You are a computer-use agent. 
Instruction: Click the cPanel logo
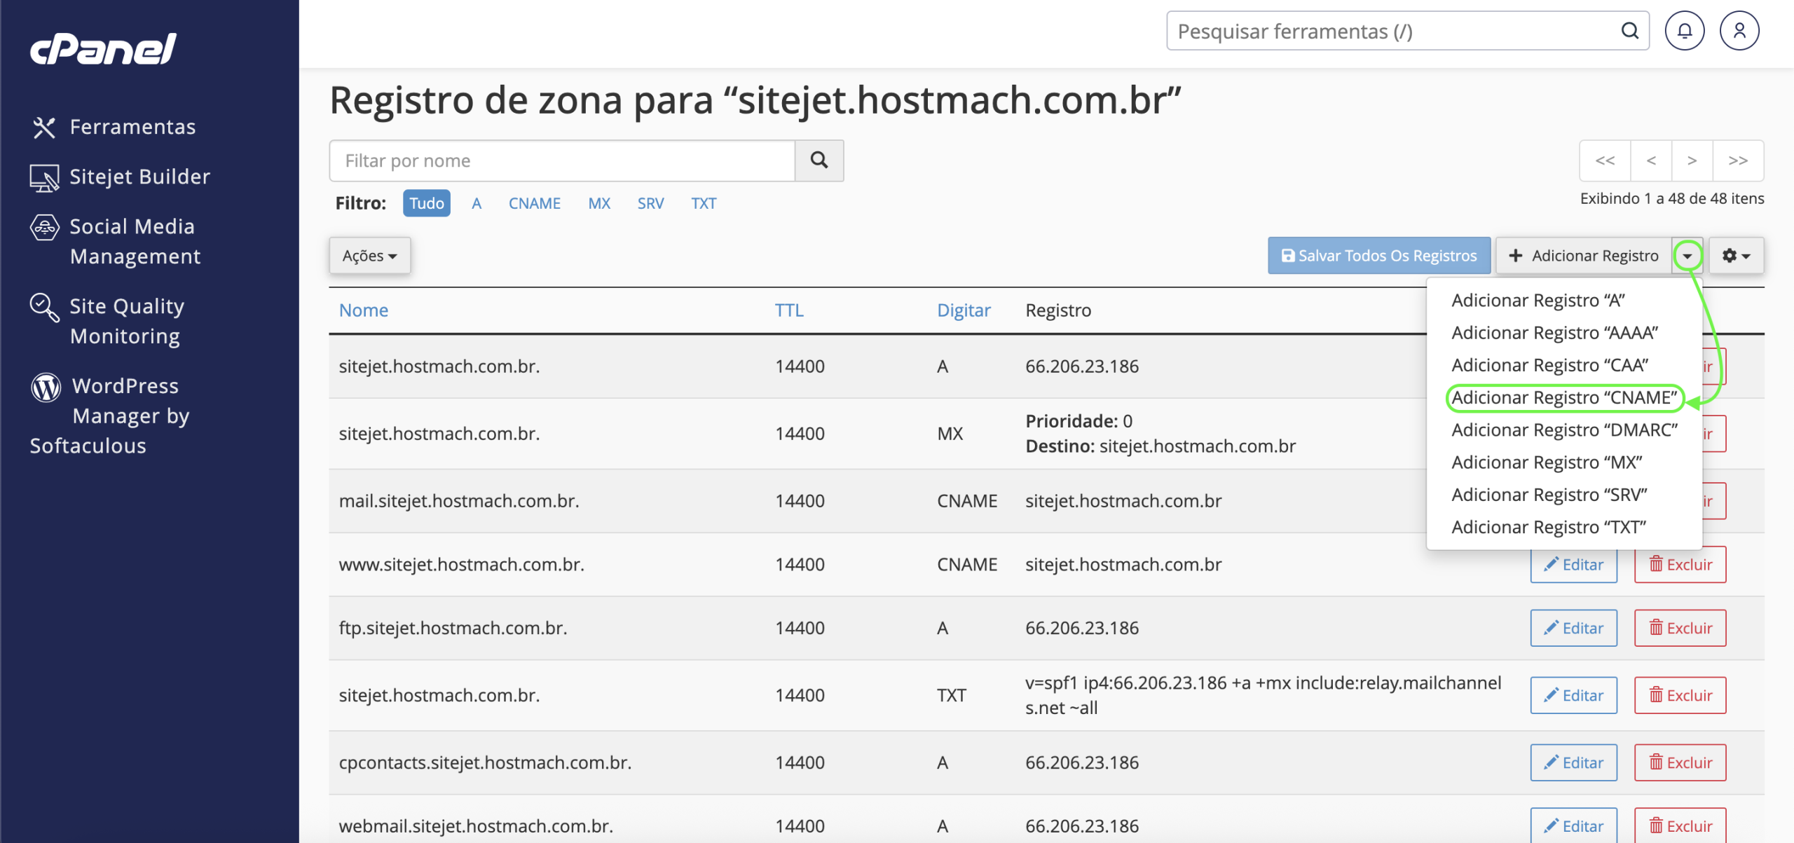tap(103, 49)
